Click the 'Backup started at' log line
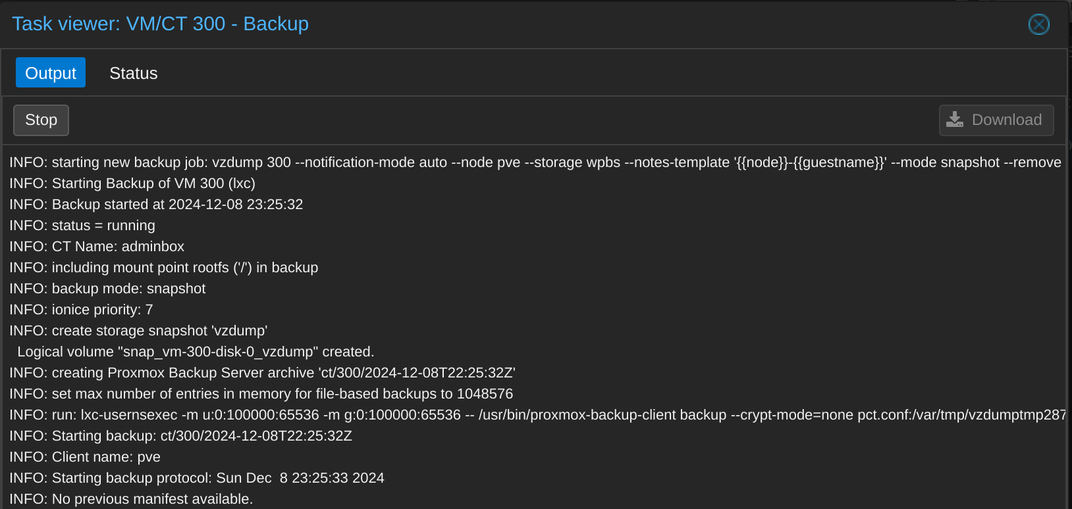Screen dimensions: 1072x509 point(156,205)
